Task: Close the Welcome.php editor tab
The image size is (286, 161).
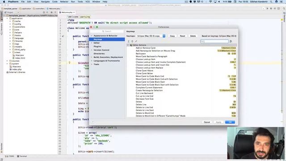Action: pyautogui.click(x=74, y=13)
